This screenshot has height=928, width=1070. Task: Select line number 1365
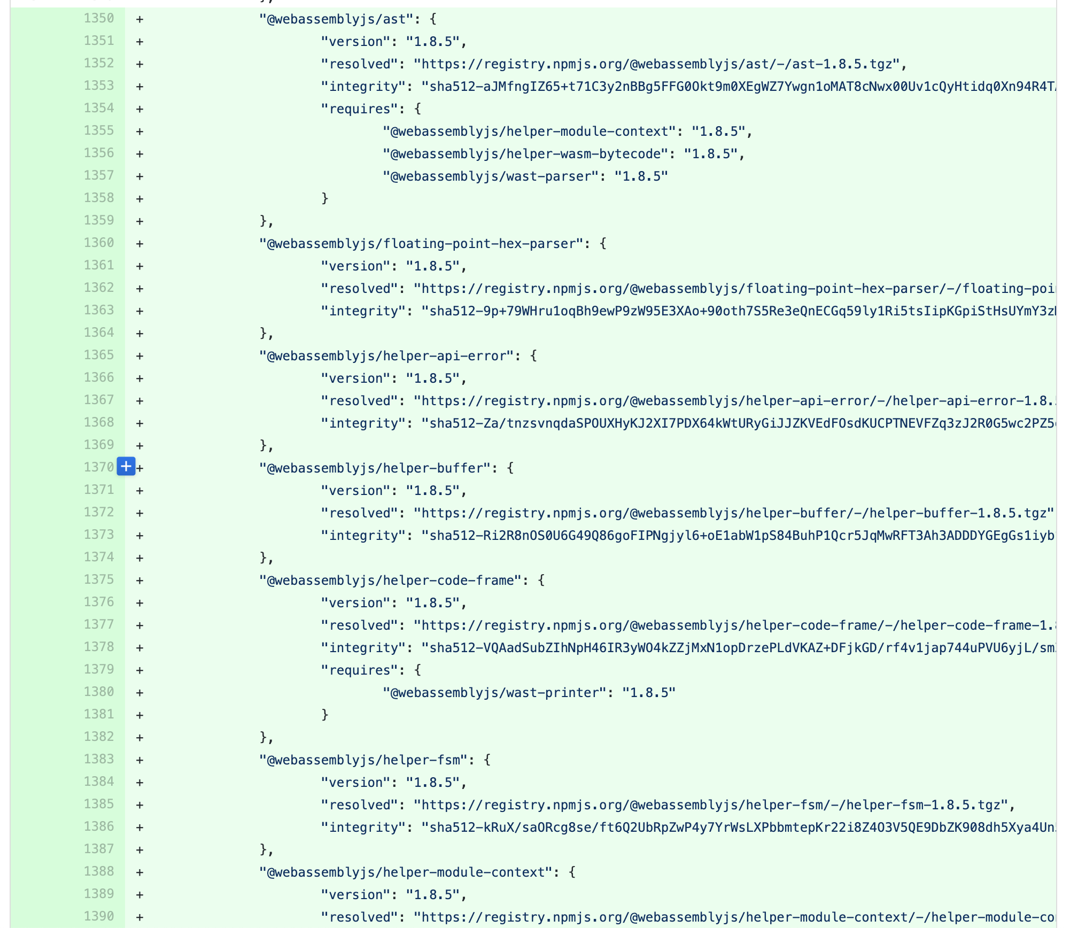(99, 355)
